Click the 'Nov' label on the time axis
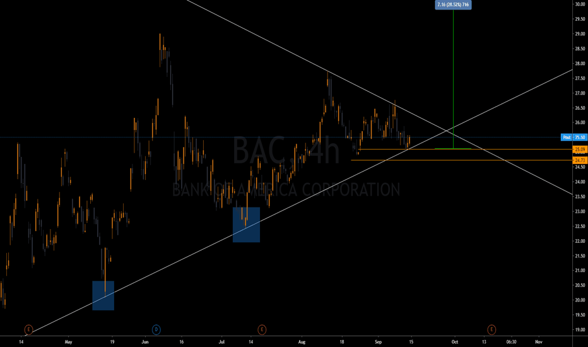Image resolution: width=588 pixels, height=347 pixels. coord(539,342)
